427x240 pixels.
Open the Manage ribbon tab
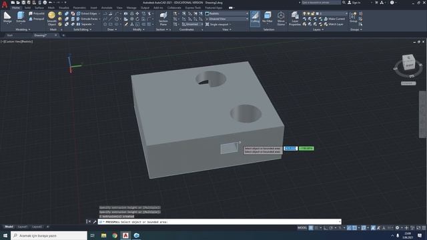pos(131,8)
